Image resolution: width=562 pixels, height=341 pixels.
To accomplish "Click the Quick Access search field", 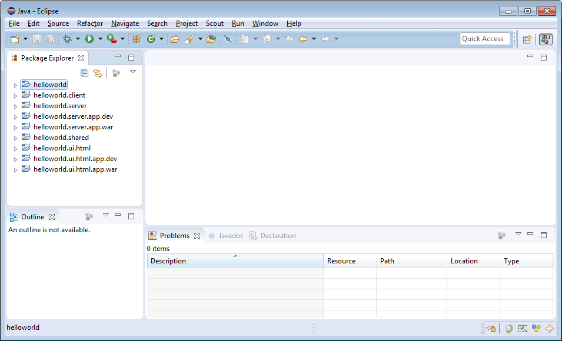I will coord(485,39).
